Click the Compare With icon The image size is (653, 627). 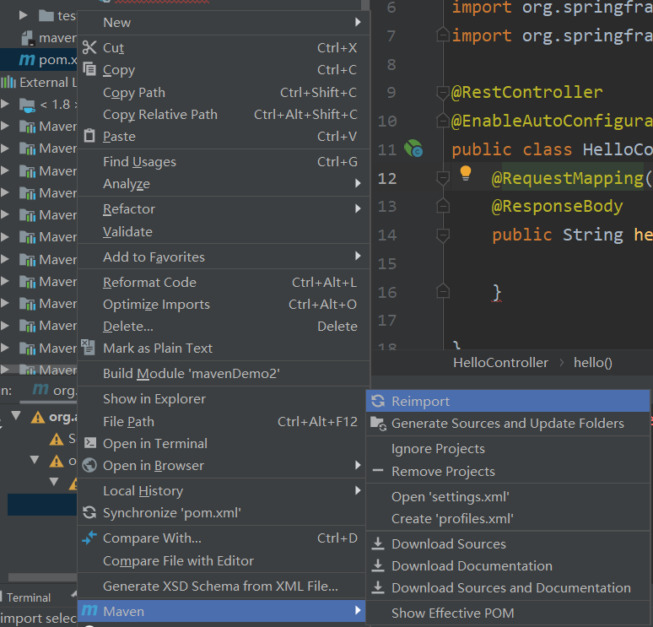tap(89, 538)
